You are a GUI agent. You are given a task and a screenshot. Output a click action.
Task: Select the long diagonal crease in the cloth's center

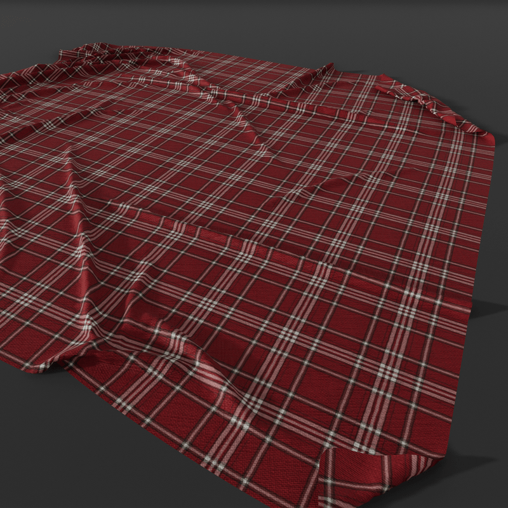pos(254,127)
